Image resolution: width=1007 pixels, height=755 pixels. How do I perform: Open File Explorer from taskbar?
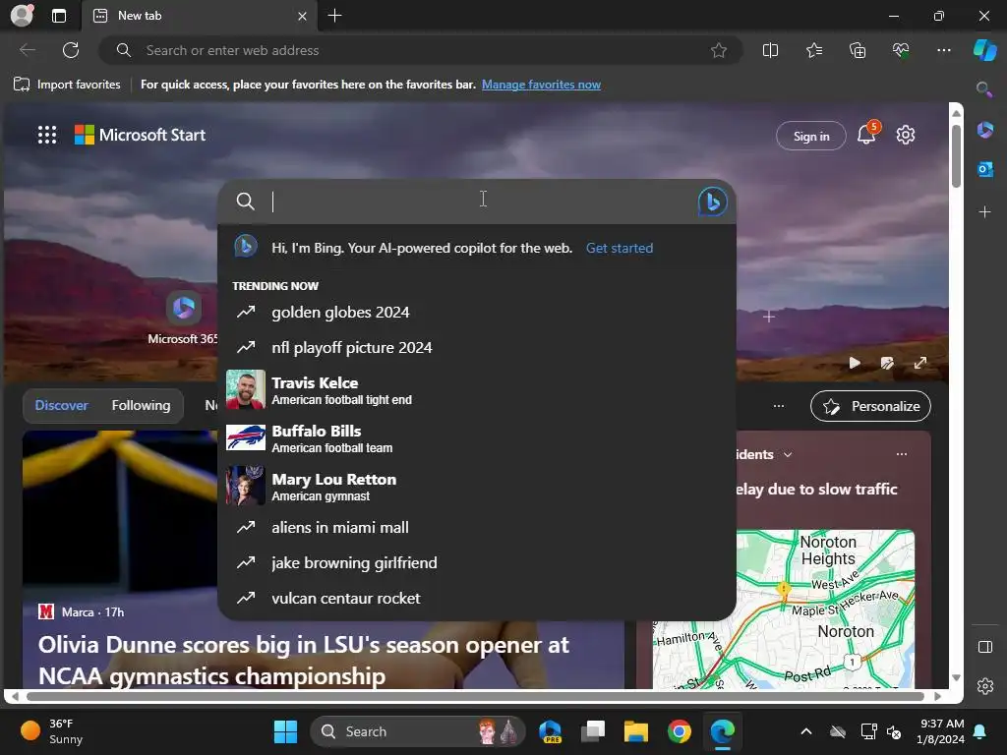tap(636, 731)
